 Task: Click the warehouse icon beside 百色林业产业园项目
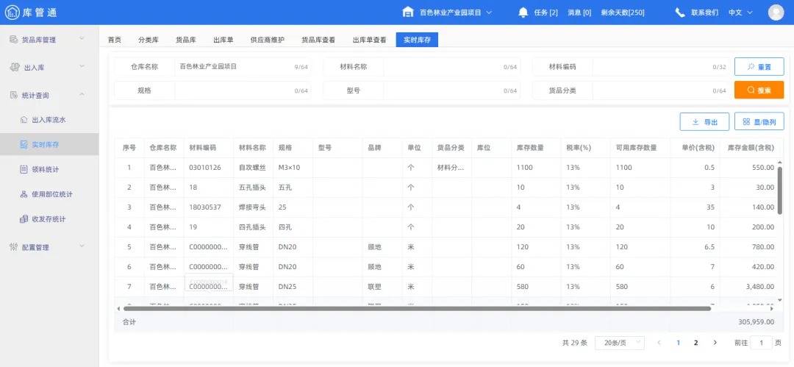point(407,13)
